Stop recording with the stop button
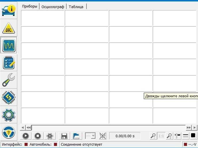Image resolution: width=198 pixels, height=148 pixels. point(38,136)
